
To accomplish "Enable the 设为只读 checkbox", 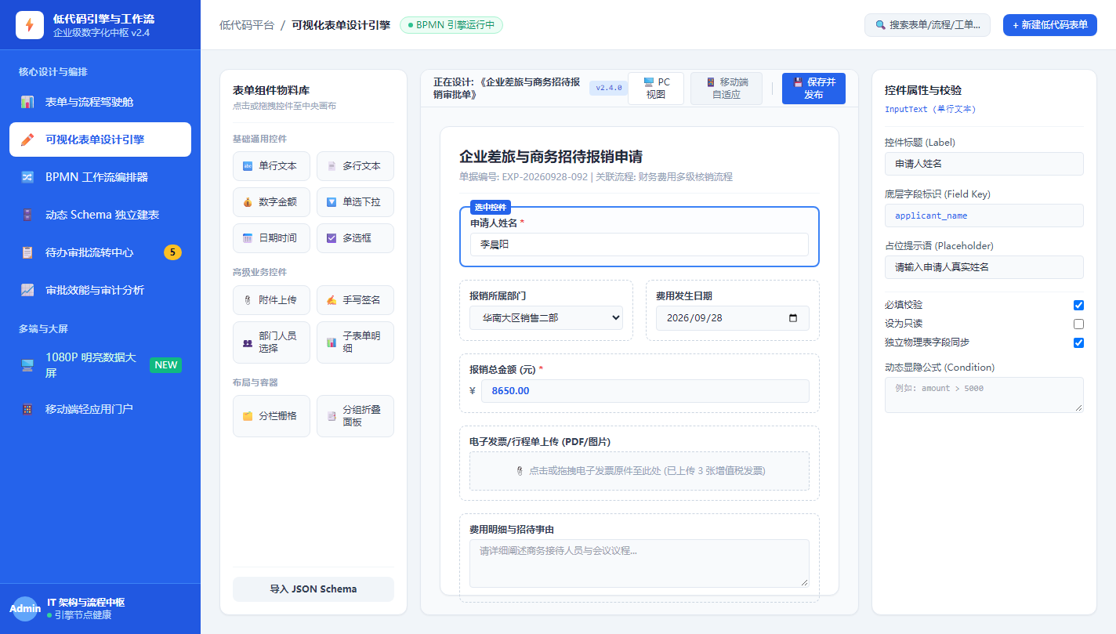I will tap(1078, 324).
